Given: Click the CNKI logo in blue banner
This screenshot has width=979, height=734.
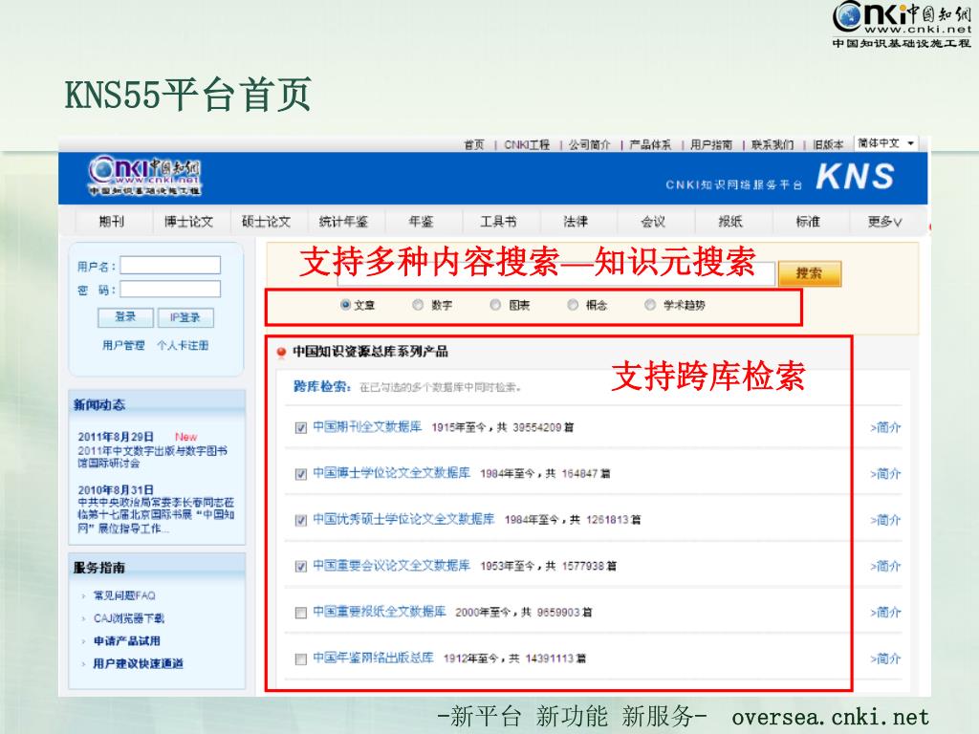Looking at the screenshot, I should point(145,177).
